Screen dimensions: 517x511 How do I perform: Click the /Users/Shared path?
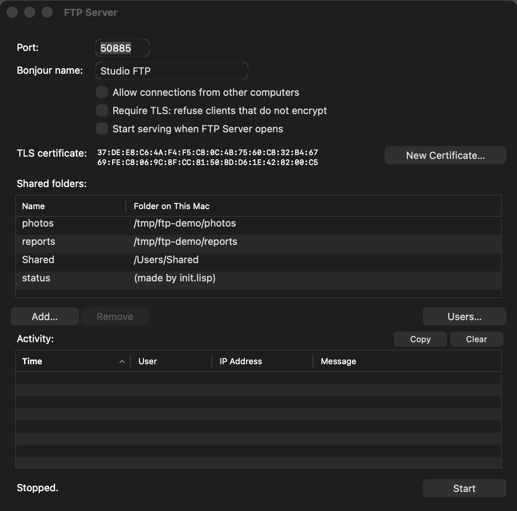[x=166, y=260]
